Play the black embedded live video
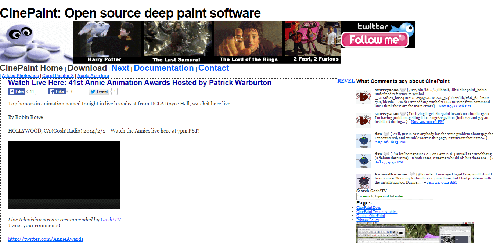Viewport: 493px width, 243px height. (x=64, y=175)
